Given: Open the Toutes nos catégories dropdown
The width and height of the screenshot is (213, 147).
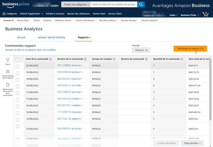Looking at the screenshot, I should [76, 4].
